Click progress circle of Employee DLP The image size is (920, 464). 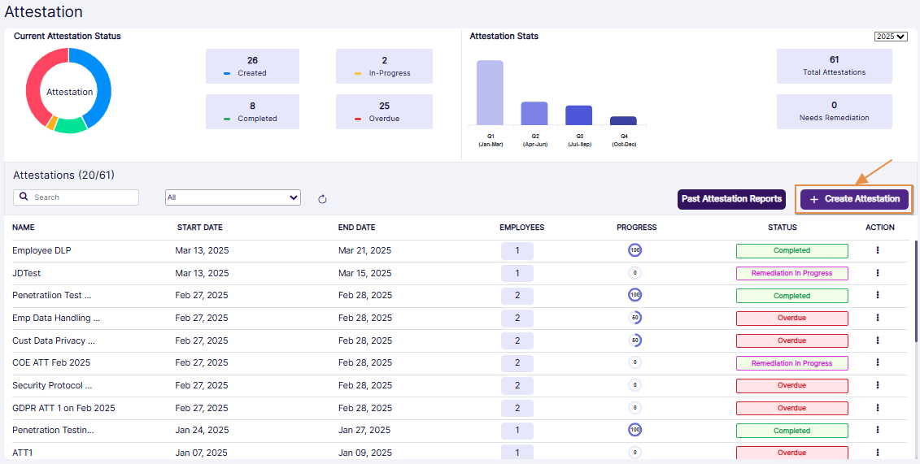pyautogui.click(x=635, y=250)
